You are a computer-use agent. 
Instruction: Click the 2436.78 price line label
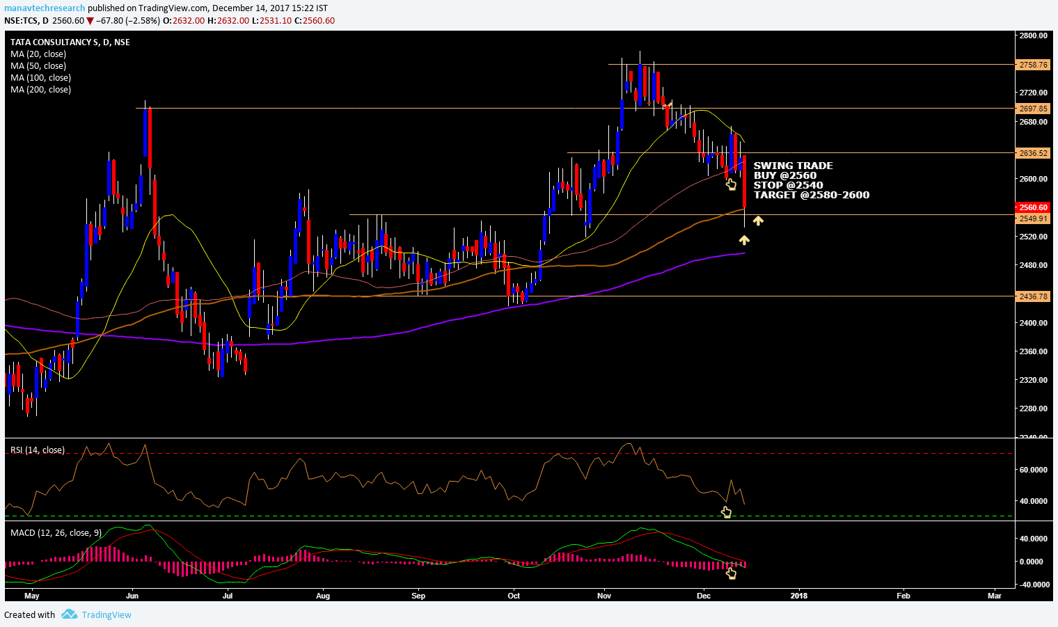pyautogui.click(x=1033, y=296)
